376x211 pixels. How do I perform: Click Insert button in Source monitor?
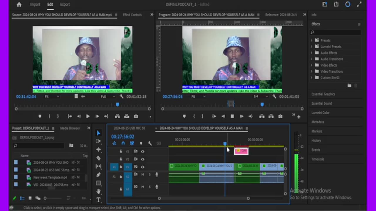(117, 116)
